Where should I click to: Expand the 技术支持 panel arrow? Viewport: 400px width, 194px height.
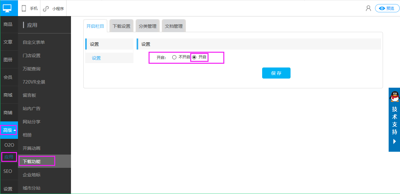coord(394,141)
